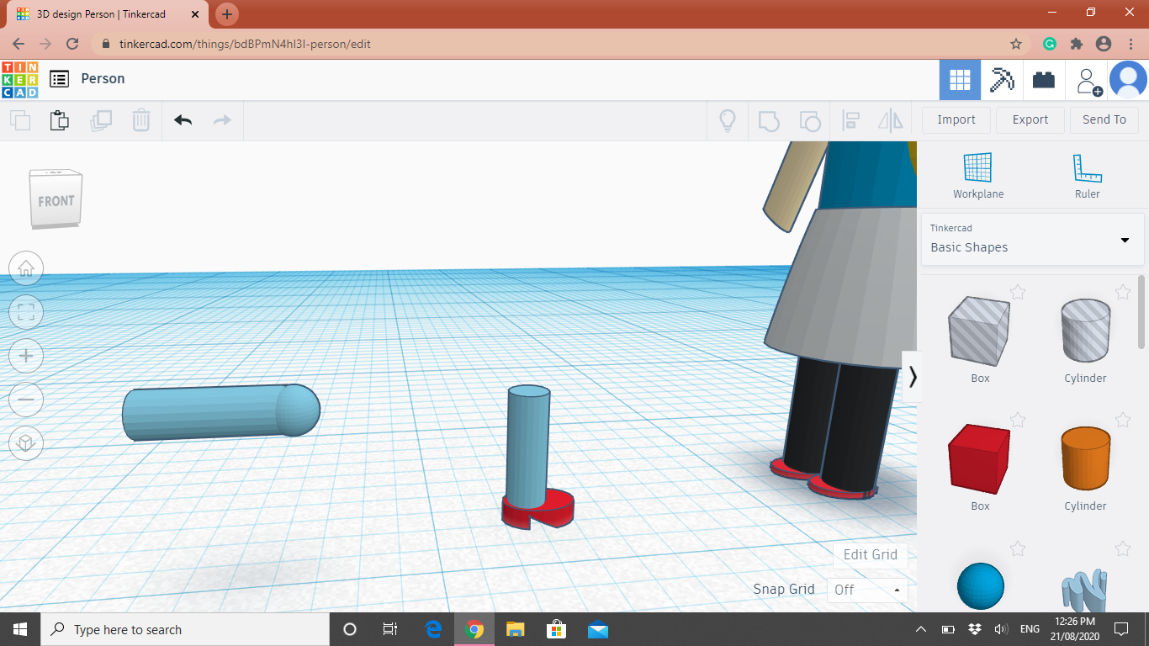1149x646 pixels.
Task: Select the light blue Scribble shape
Action: click(1085, 589)
